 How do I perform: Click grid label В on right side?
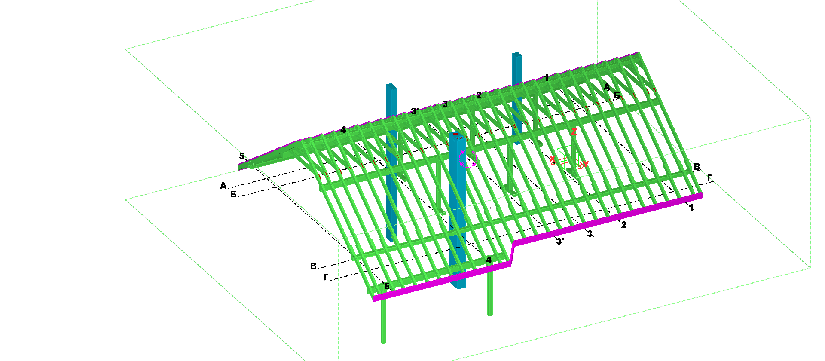click(697, 167)
